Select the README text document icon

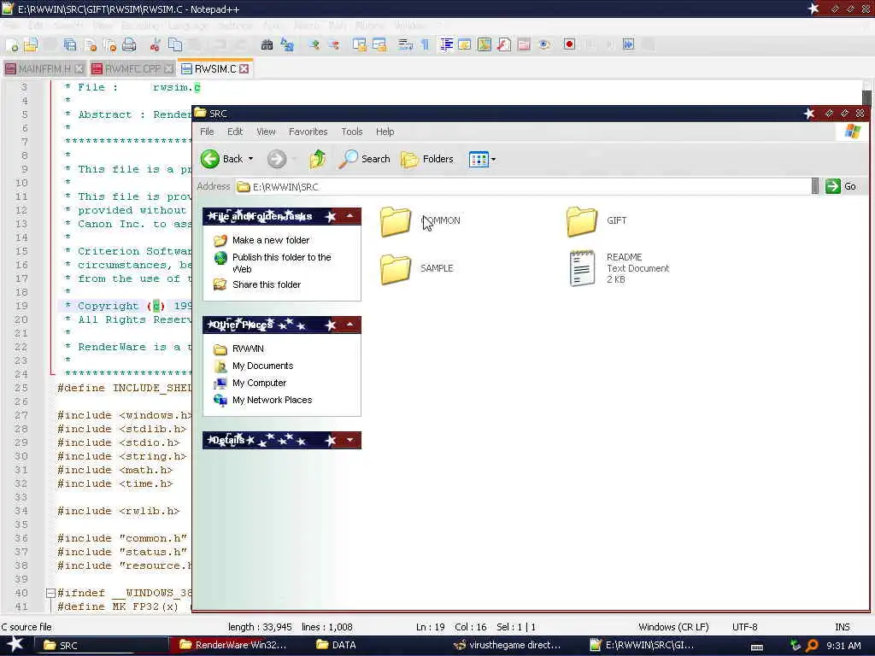[x=582, y=268]
